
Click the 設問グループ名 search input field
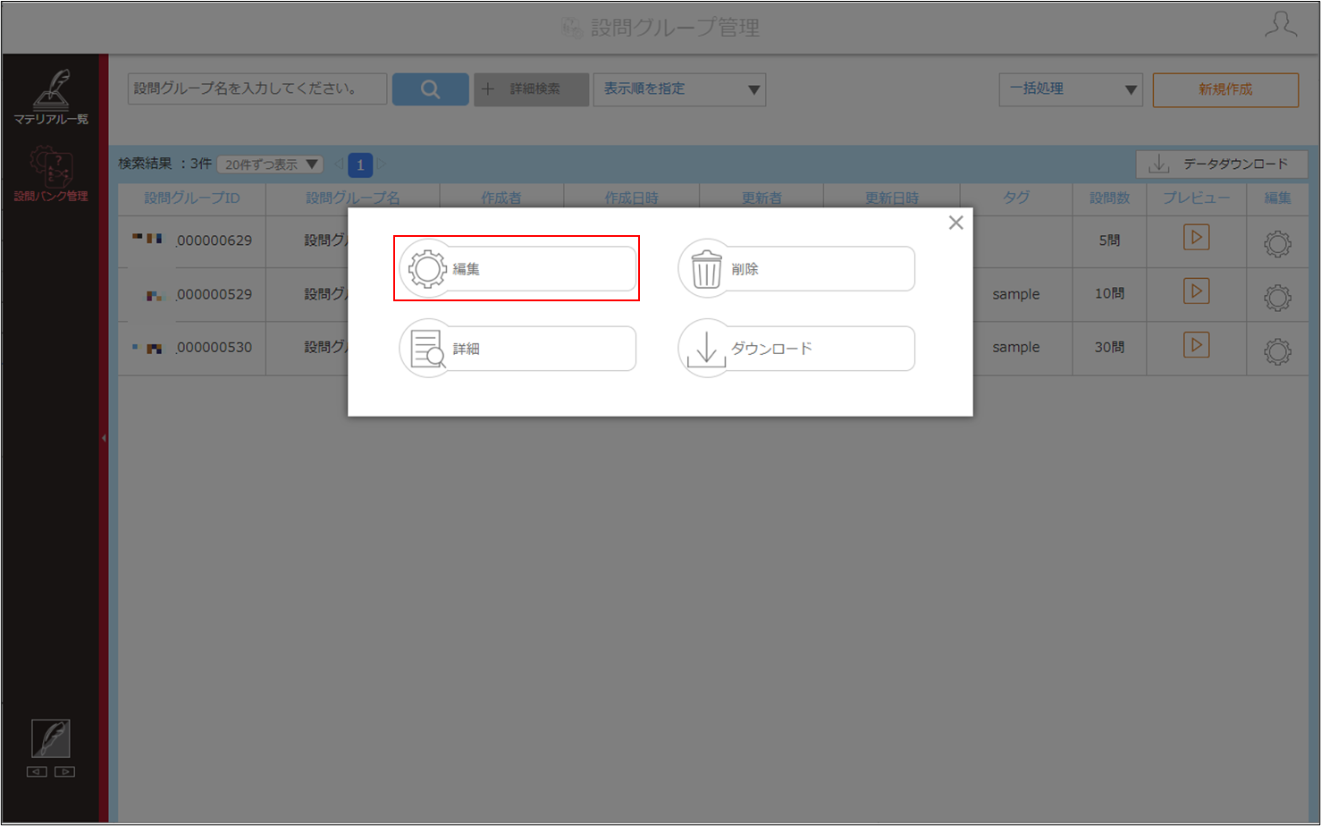click(257, 88)
